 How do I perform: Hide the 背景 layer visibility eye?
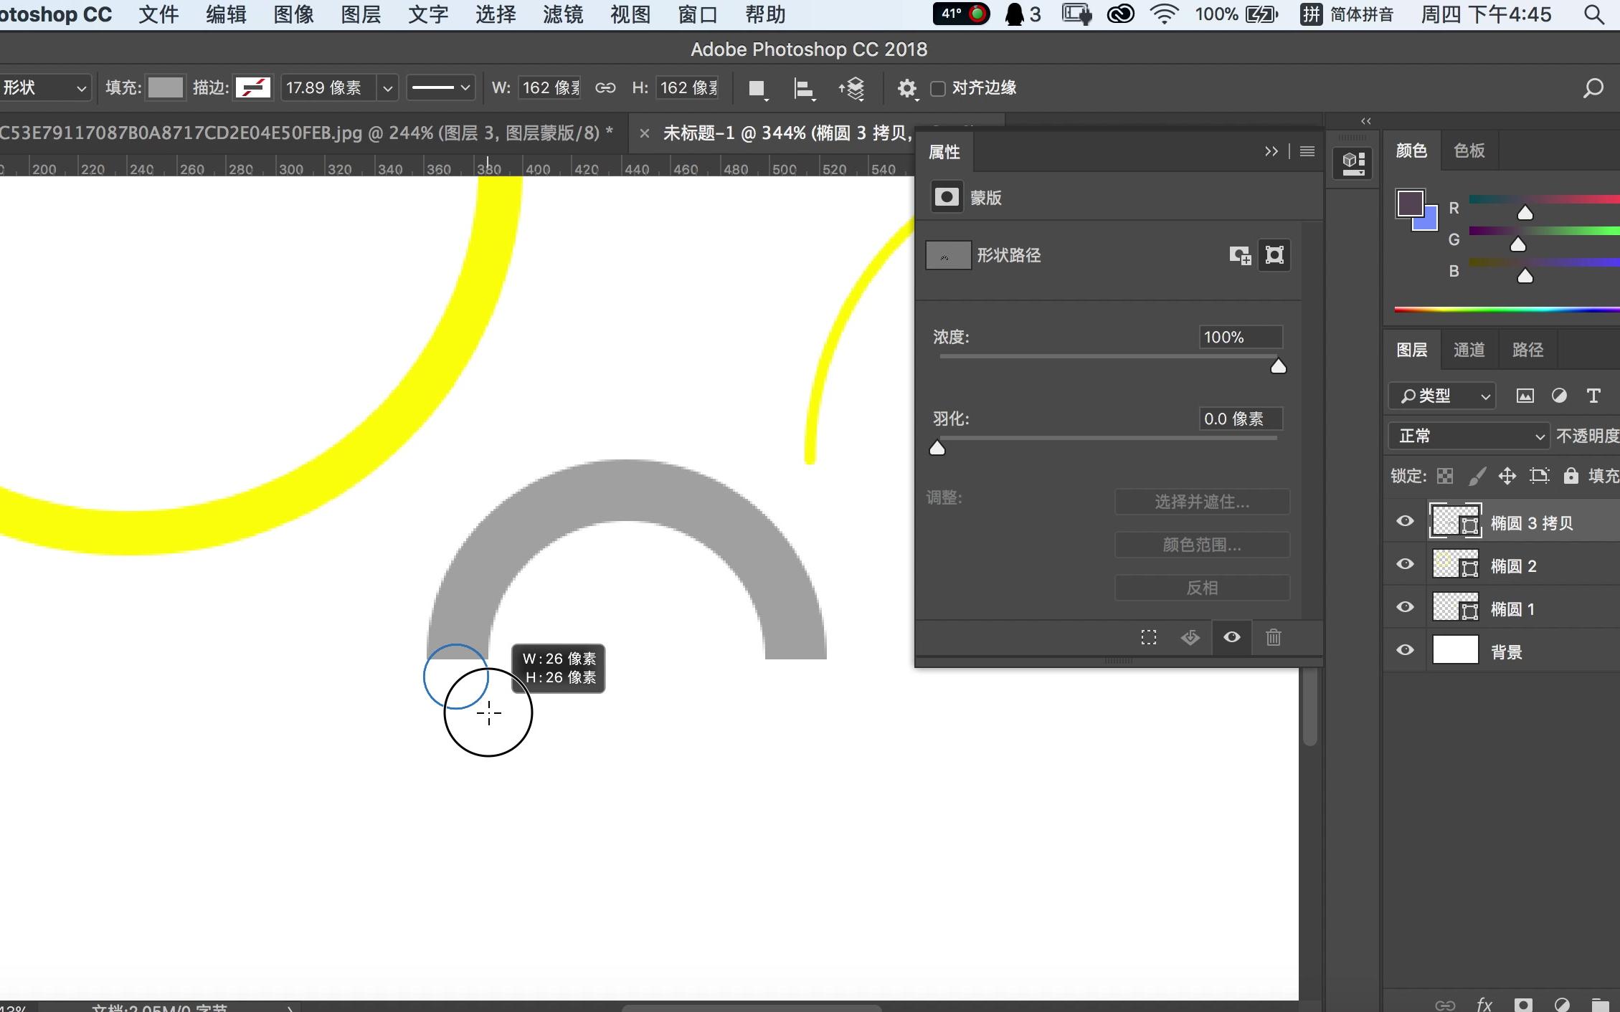point(1405,651)
